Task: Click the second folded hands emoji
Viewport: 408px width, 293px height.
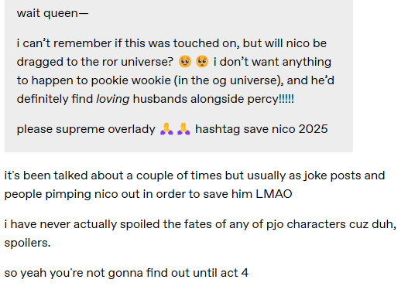Action: (x=183, y=129)
